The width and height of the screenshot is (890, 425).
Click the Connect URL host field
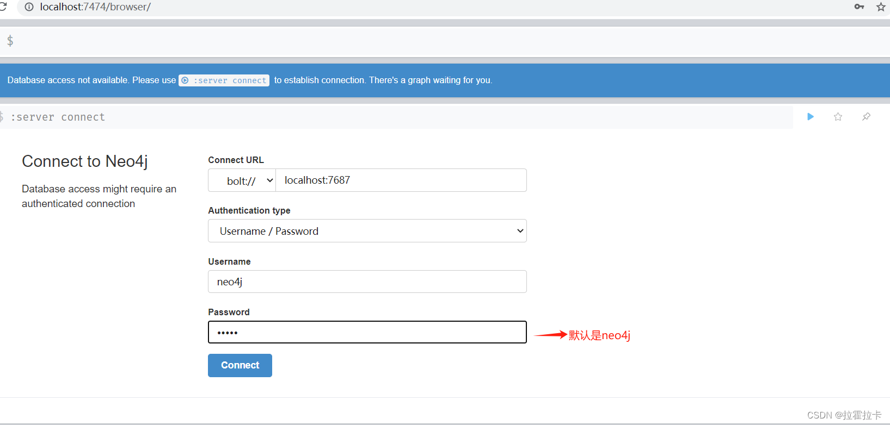[401, 180]
